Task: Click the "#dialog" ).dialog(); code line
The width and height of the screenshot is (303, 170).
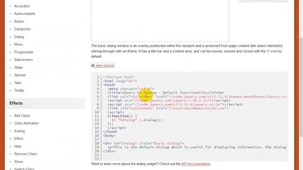Action: tap(137, 120)
